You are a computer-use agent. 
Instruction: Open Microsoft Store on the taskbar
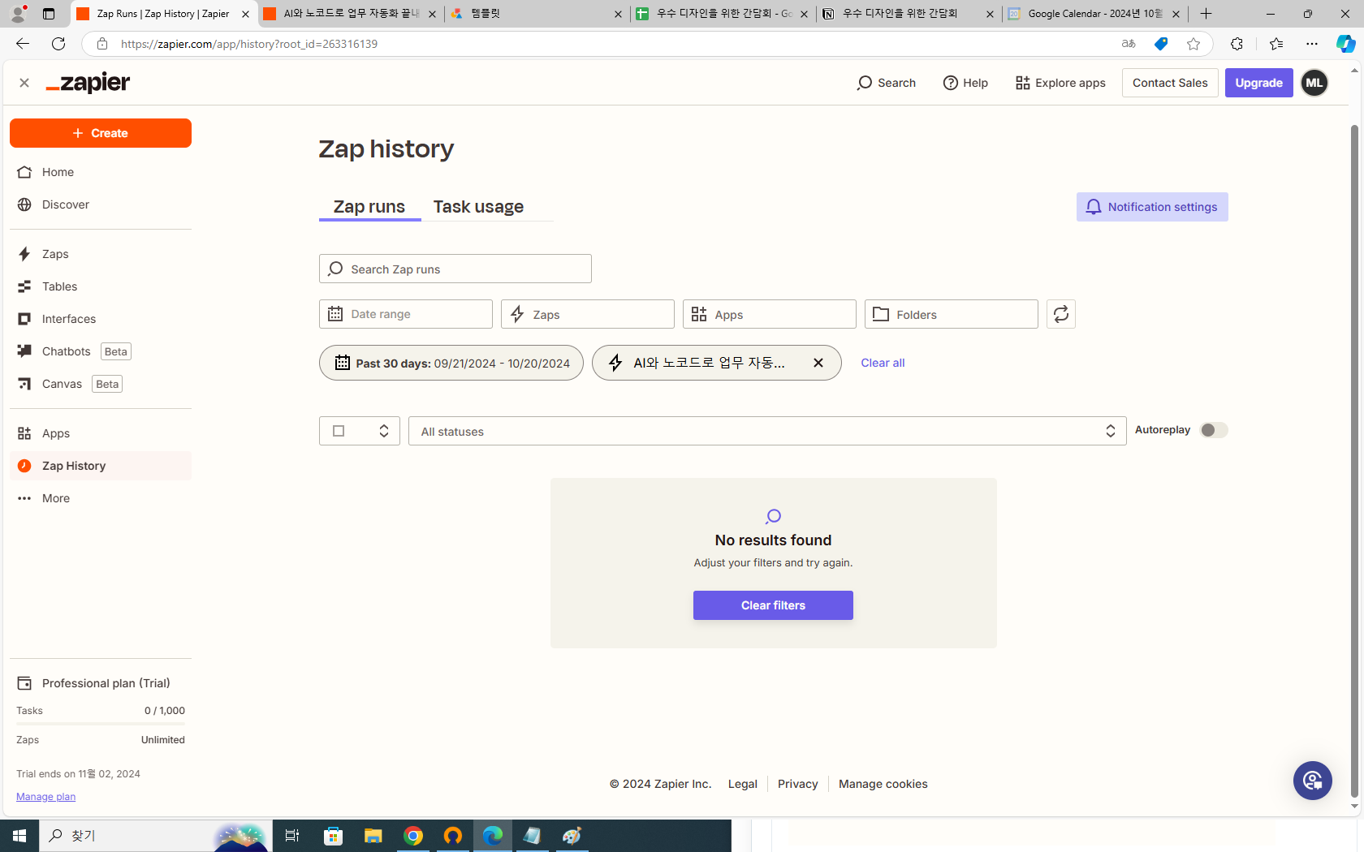333,836
